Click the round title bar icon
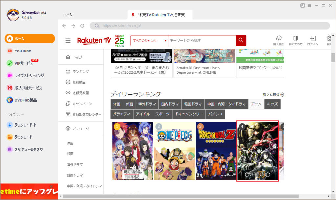Screen dimensions: 336x200 coord(302,5)
